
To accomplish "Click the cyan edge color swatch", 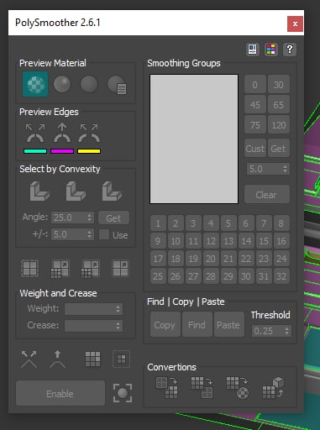I will click(x=35, y=151).
